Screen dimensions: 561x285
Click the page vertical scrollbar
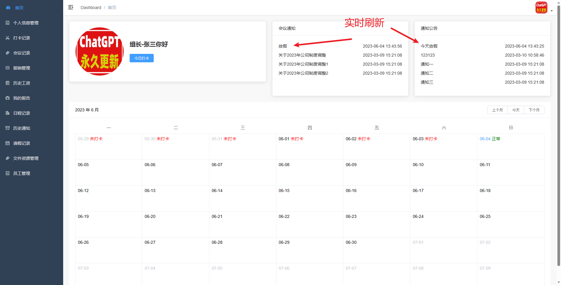pos(559,135)
